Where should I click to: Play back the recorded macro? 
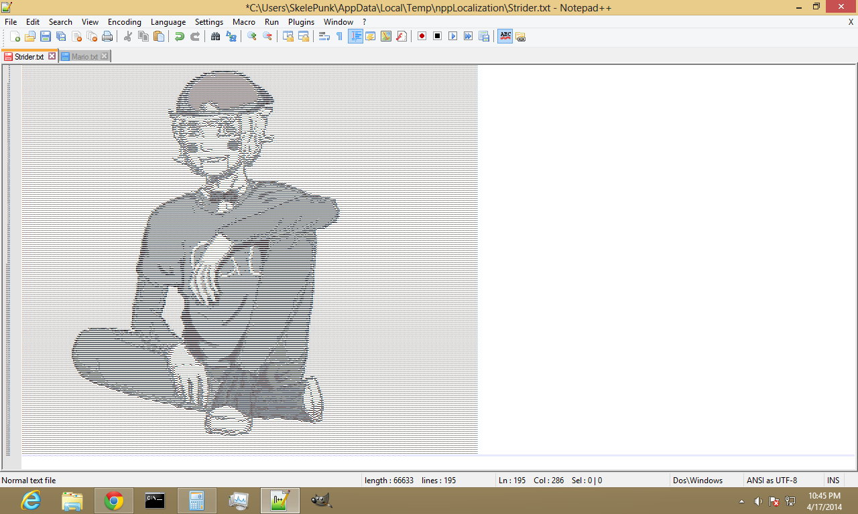[453, 36]
